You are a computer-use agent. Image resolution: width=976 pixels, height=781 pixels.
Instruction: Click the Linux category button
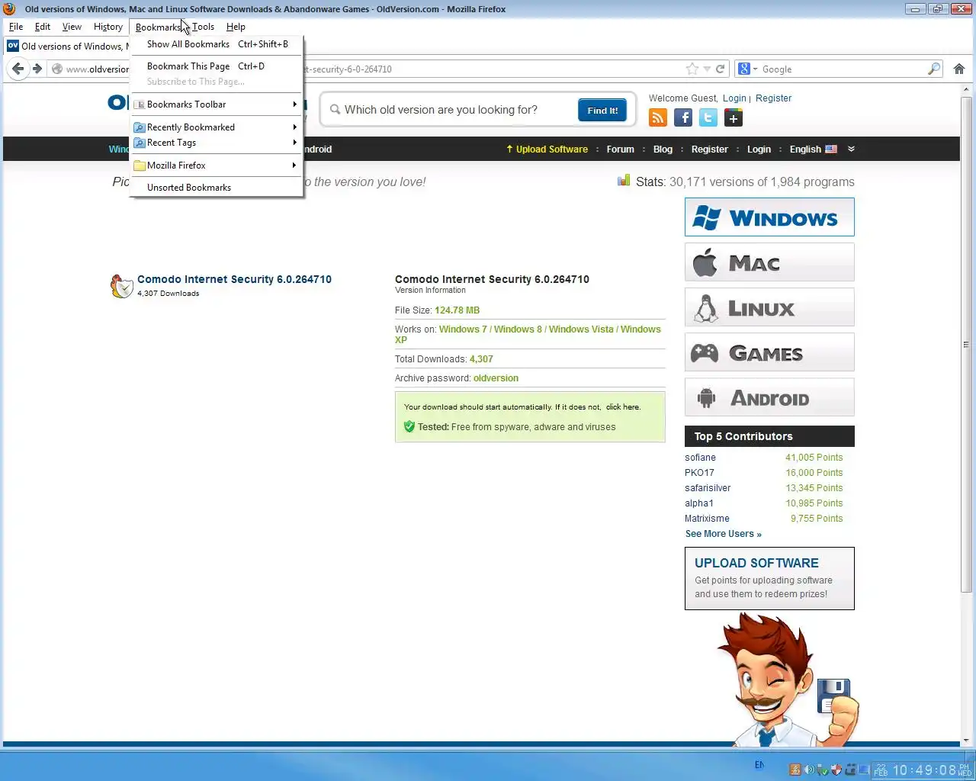point(769,307)
